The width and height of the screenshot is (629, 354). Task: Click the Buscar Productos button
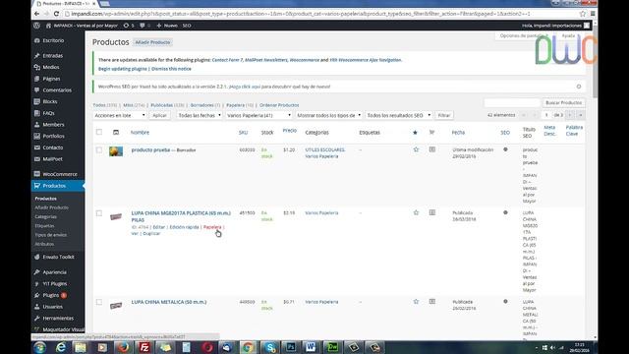563,102
